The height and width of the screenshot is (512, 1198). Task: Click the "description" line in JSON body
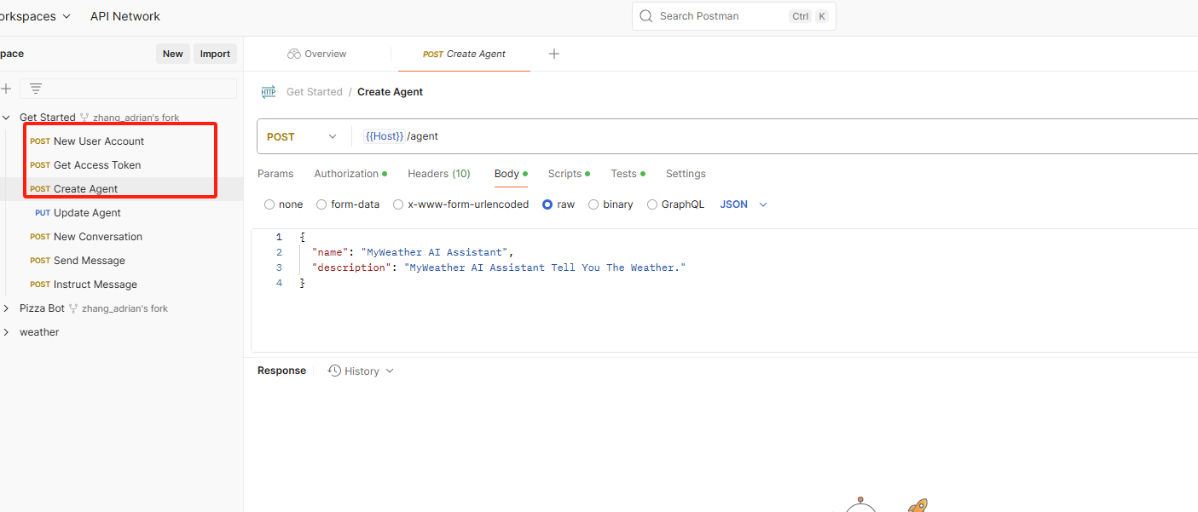[x=499, y=268]
